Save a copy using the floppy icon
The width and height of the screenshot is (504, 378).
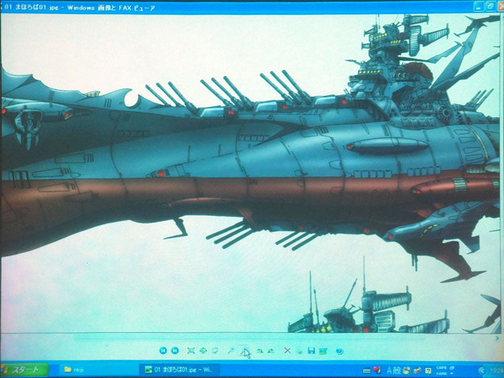point(311,350)
